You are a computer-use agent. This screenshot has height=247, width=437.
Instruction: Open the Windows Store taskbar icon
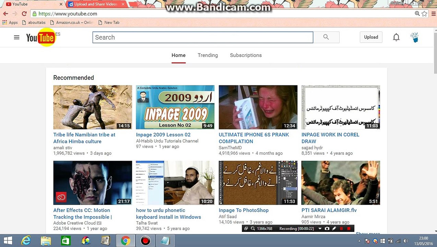pos(66,240)
